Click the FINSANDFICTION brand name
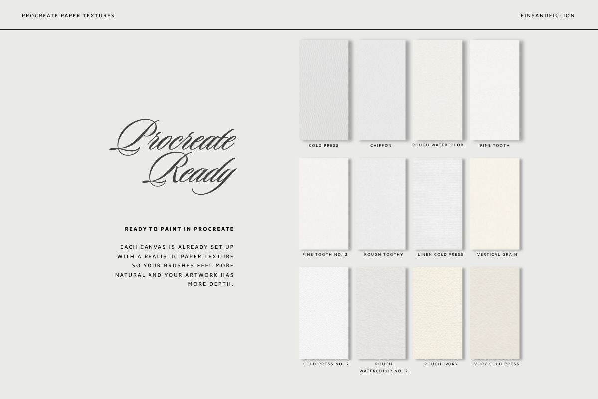598x399 pixels. [547, 16]
